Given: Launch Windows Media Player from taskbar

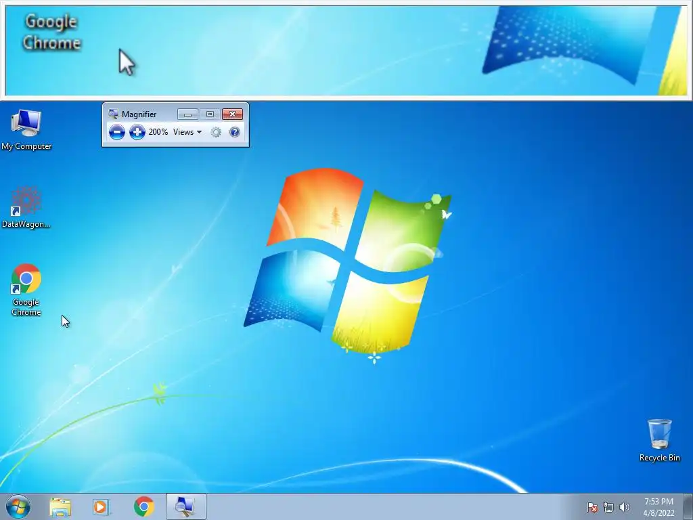Looking at the screenshot, I should pyautogui.click(x=102, y=506).
